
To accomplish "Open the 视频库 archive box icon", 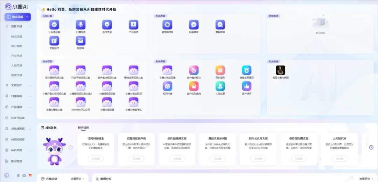I will pyautogui.click(x=80, y=40).
